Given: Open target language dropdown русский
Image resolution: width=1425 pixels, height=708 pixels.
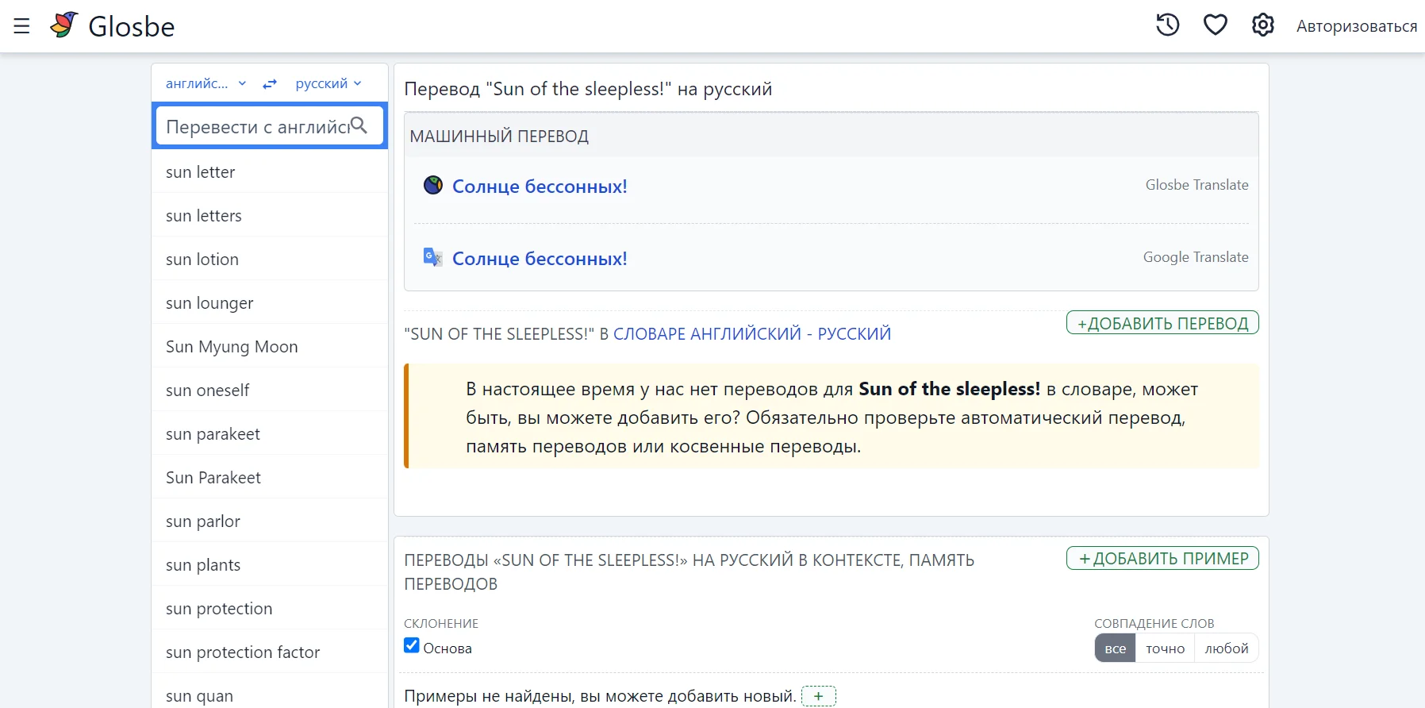Looking at the screenshot, I should click(328, 84).
